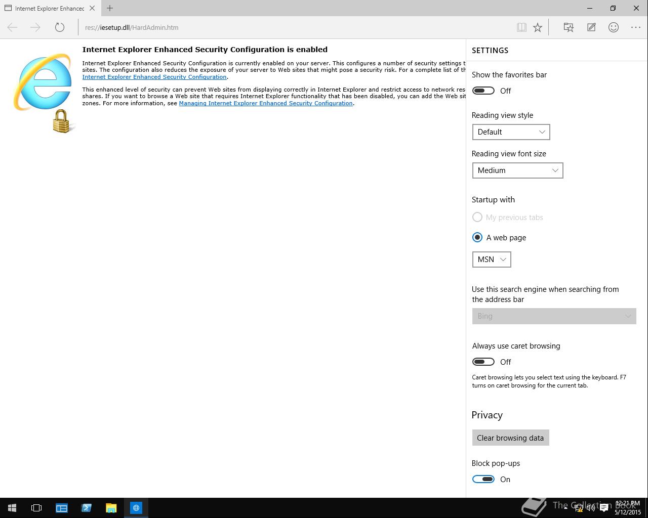Open Reading view style dropdown
The image size is (648, 518).
511,132
